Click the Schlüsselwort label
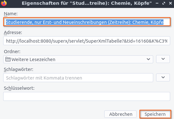 19,88
